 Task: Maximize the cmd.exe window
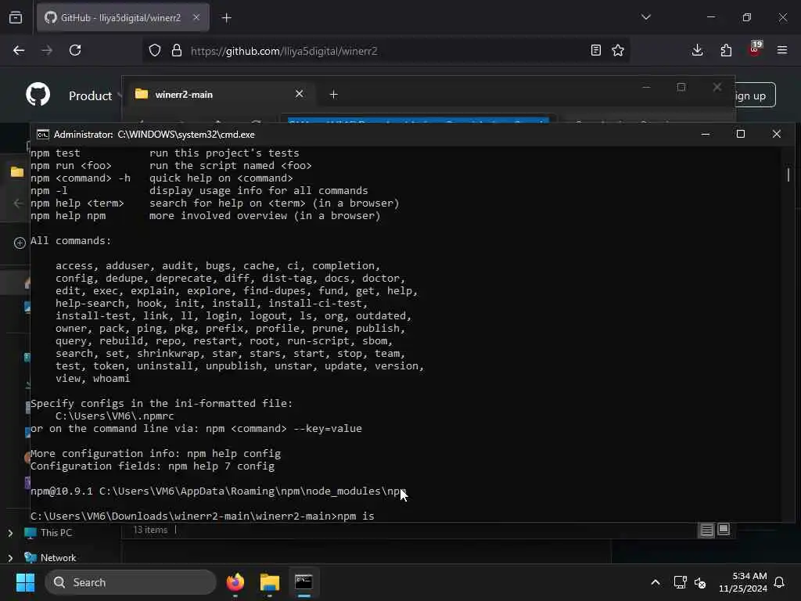[x=741, y=134]
